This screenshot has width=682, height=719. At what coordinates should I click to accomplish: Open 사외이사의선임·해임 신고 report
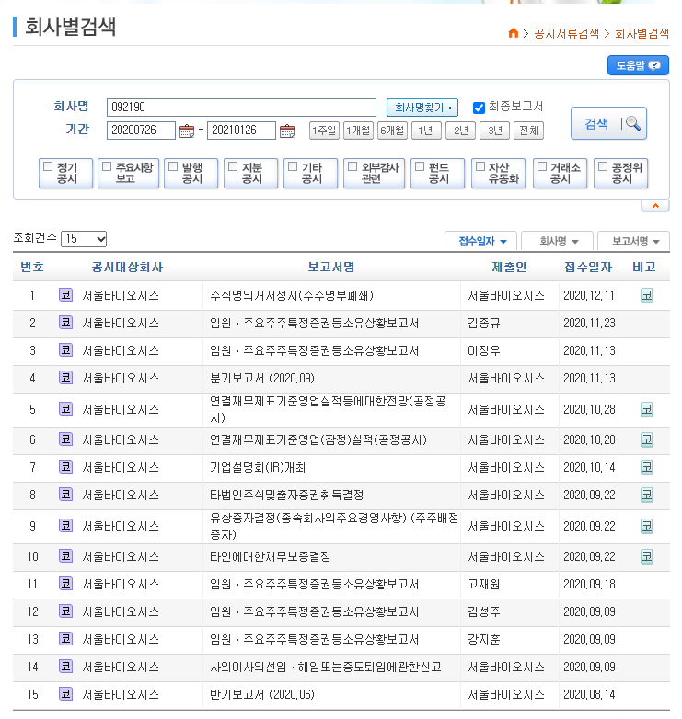[x=326, y=667]
